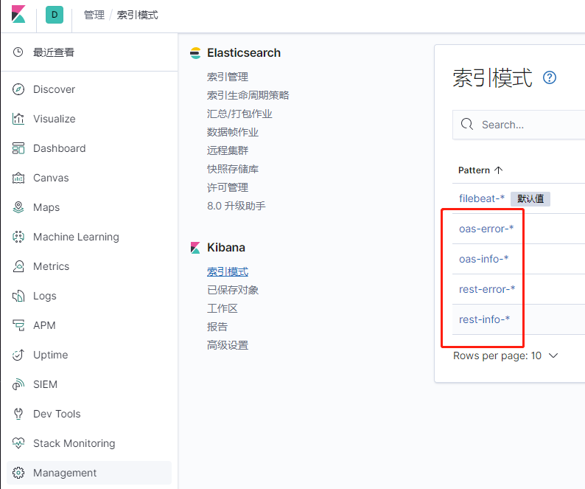Image resolution: width=585 pixels, height=489 pixels.
Task: Open 8.0 升级助手 link
Action: coord(237,206)
